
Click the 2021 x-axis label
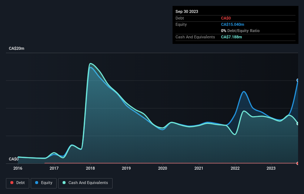point(199,168)
